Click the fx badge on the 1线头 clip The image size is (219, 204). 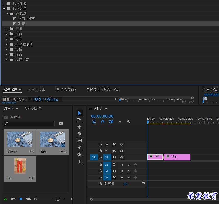[151, 156]
